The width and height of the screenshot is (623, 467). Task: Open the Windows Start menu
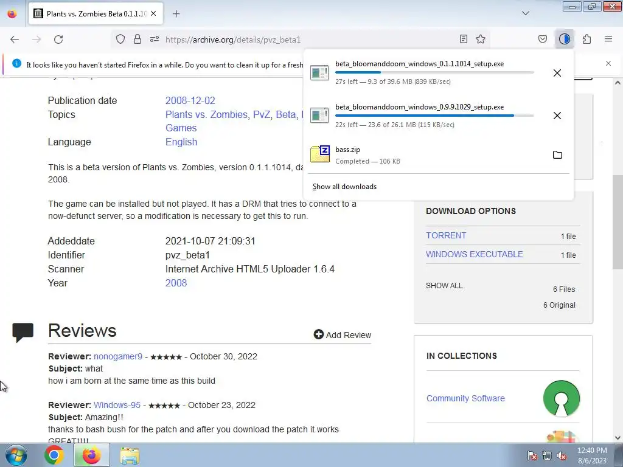16,455
